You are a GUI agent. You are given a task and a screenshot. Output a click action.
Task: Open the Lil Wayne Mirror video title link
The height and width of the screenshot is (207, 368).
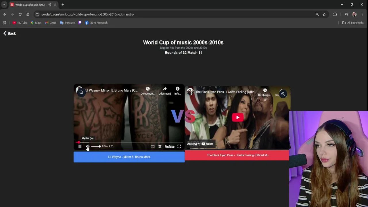click(111, 90)
